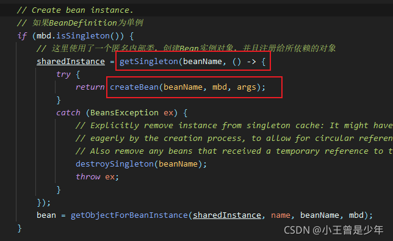The image size is (393, 241).
Task: Click the isSingleton method call
Action: [x=83, y=36]
